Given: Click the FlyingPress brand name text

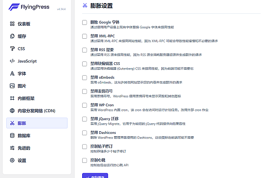Looking at the screenshot, I should (x=35, y=7).
